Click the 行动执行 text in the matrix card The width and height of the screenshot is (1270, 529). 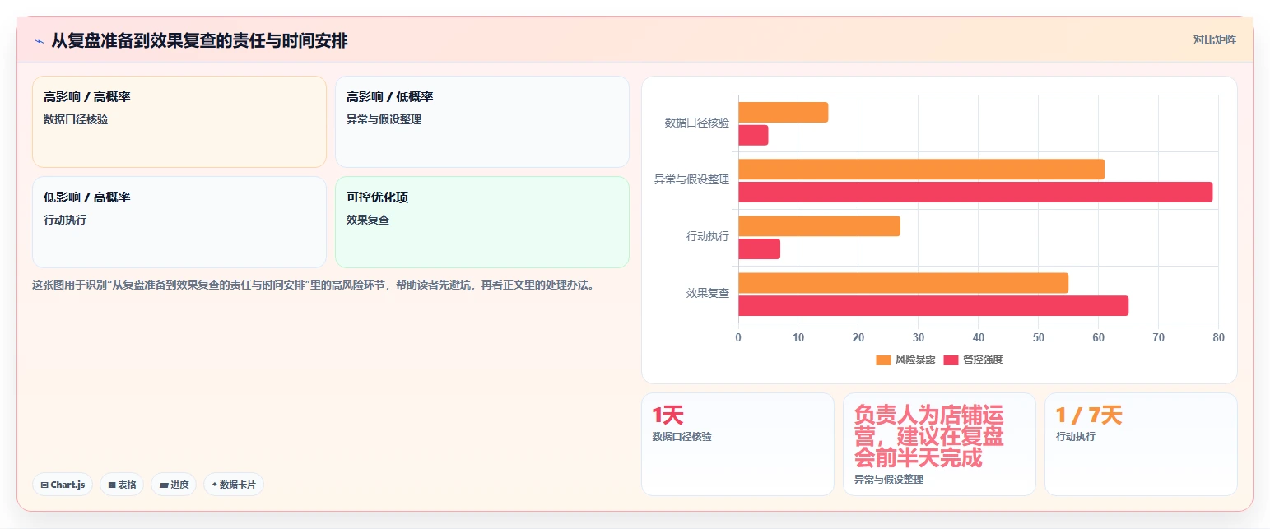point(65,220)
